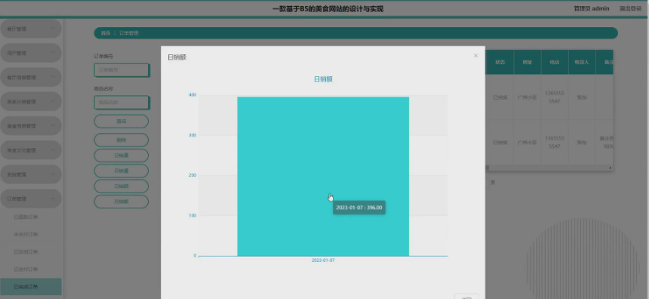Focus the 订单编号 input field
Image resolution: width=649 pixels, height=299 pixels.
coord(121,70)
